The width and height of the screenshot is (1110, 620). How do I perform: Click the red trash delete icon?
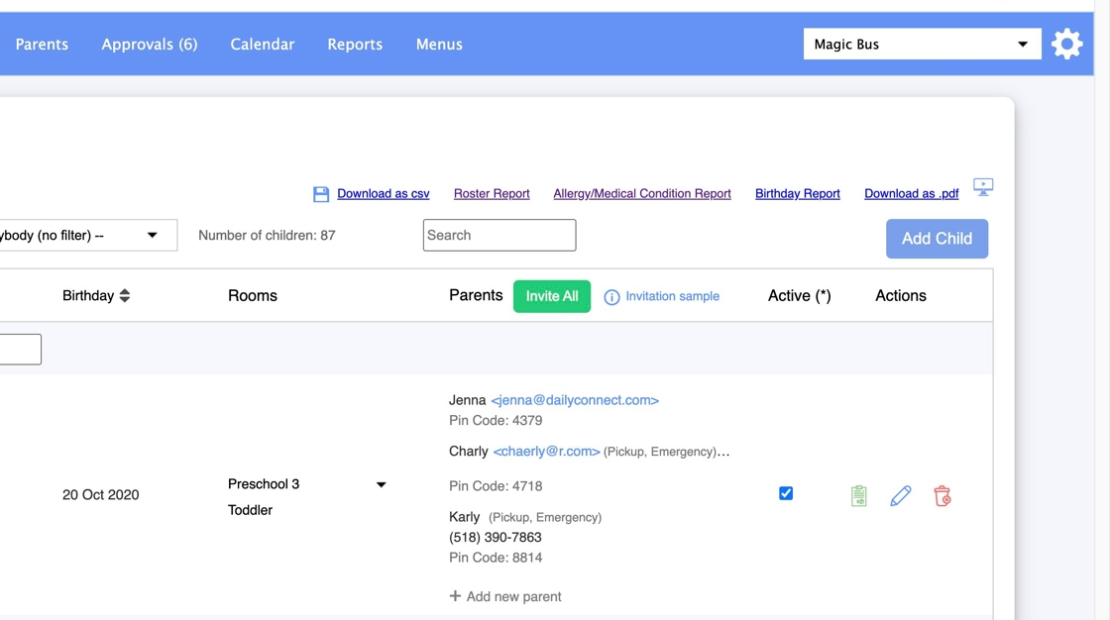pos(943,495)
